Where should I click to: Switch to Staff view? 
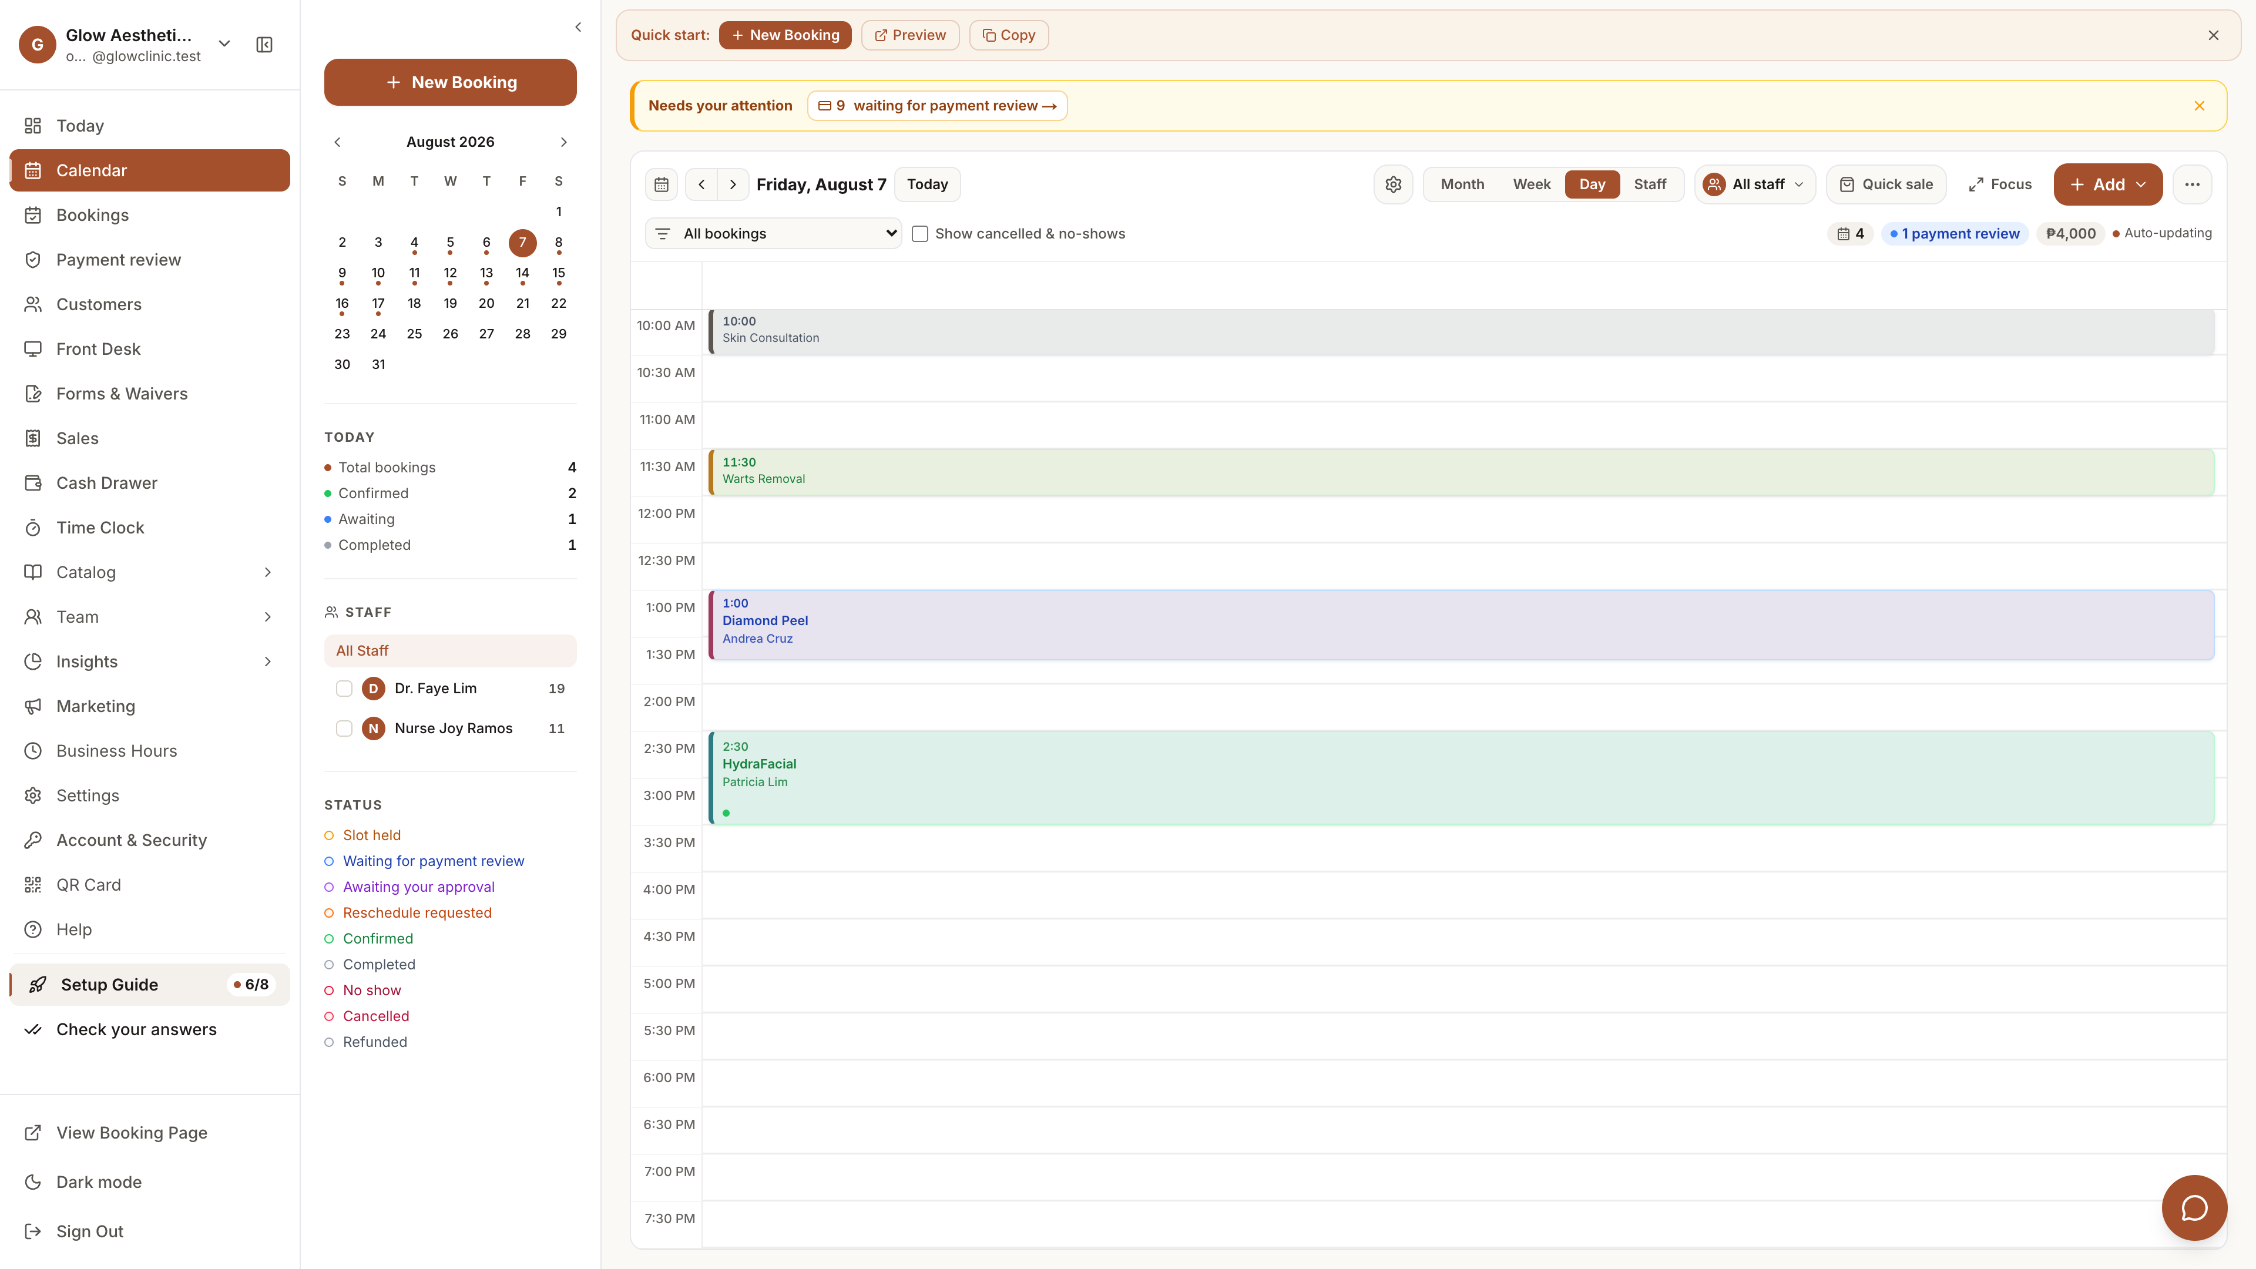pos(1650,184)
